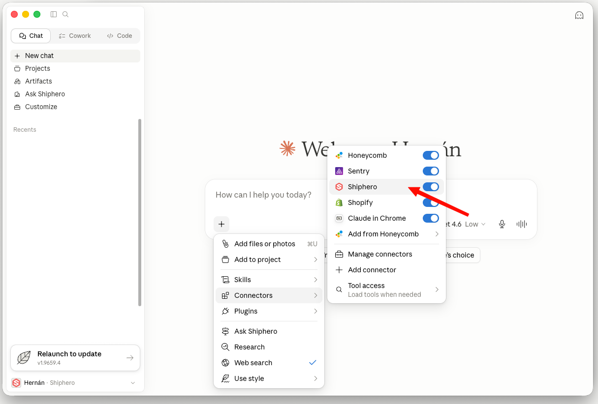Expand the Skills submenu chevron
This screenshot has height=404, width=598.
click(315, 280)
